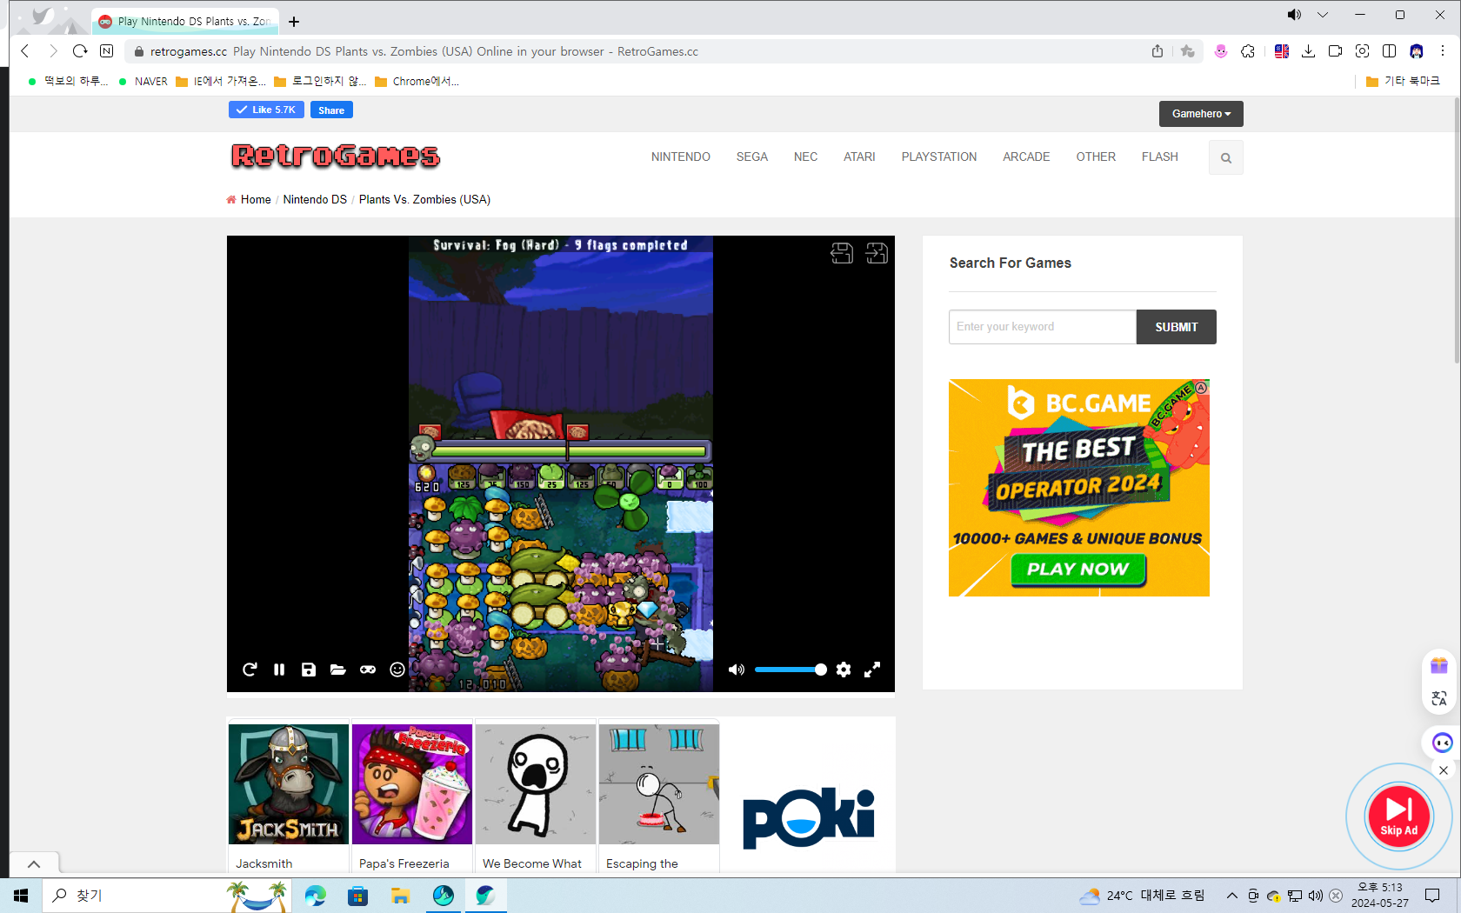Open the flag translation extension
The height and width of the screenshot is (913, 1461).
[1281, 51]
